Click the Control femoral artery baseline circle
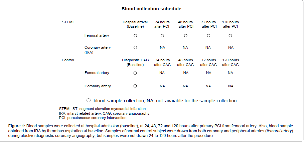304x142 pixels. coord(135,73)
